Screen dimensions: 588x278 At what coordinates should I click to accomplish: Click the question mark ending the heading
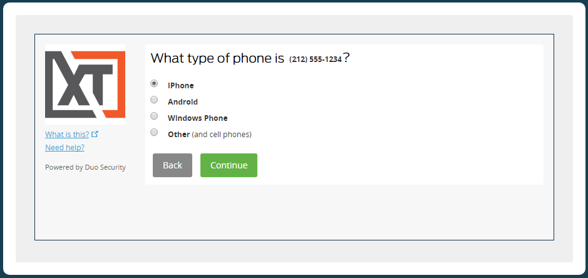click(346, 58)
